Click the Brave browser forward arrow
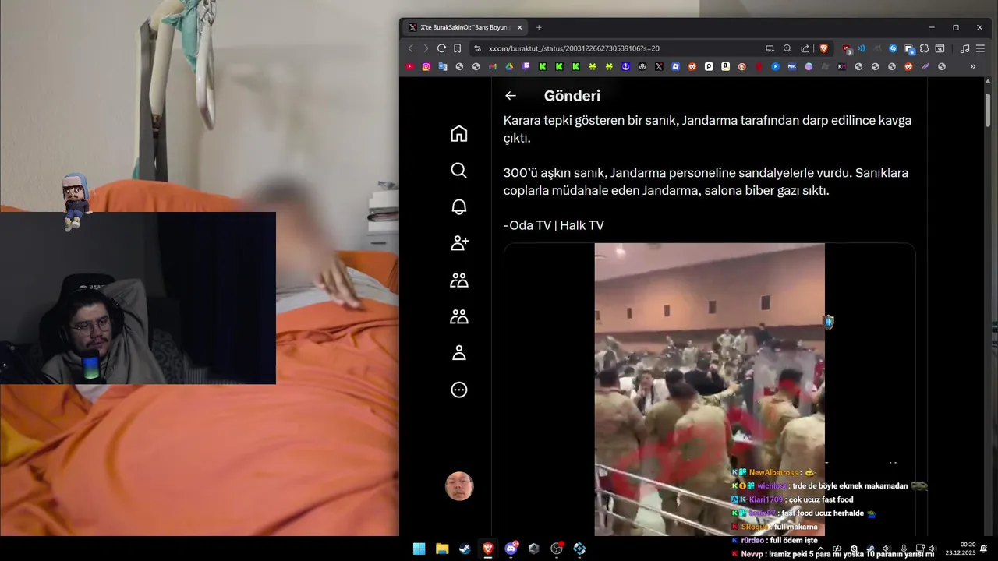 (426, 48)
